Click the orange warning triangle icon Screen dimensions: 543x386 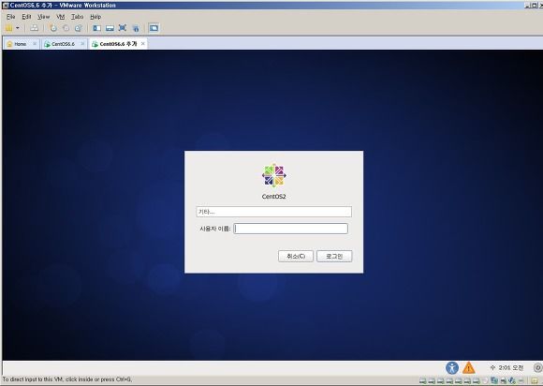pos(468,367)
